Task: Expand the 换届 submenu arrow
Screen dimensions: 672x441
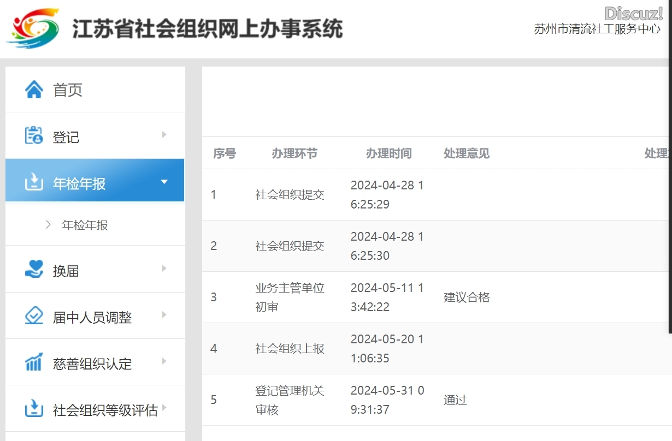Action: click(164, 269)
